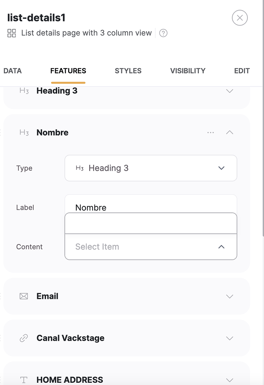The height and width of the screenshot is (385, 264).
Task: Expand the Email field settings
Action: pyautogui.click(x=230, y=296)
